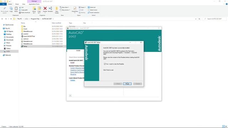This screenshot has height=128, width=228.
Task: Open the File tab
Action: [3, 4]
